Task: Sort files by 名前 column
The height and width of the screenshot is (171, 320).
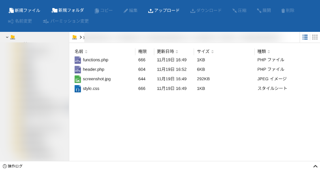Action: coord(86,52)
